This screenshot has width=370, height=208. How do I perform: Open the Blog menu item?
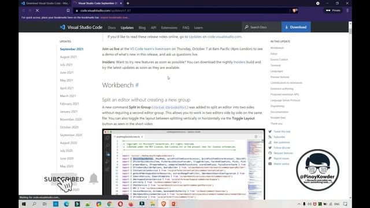[x=142, y=28]
